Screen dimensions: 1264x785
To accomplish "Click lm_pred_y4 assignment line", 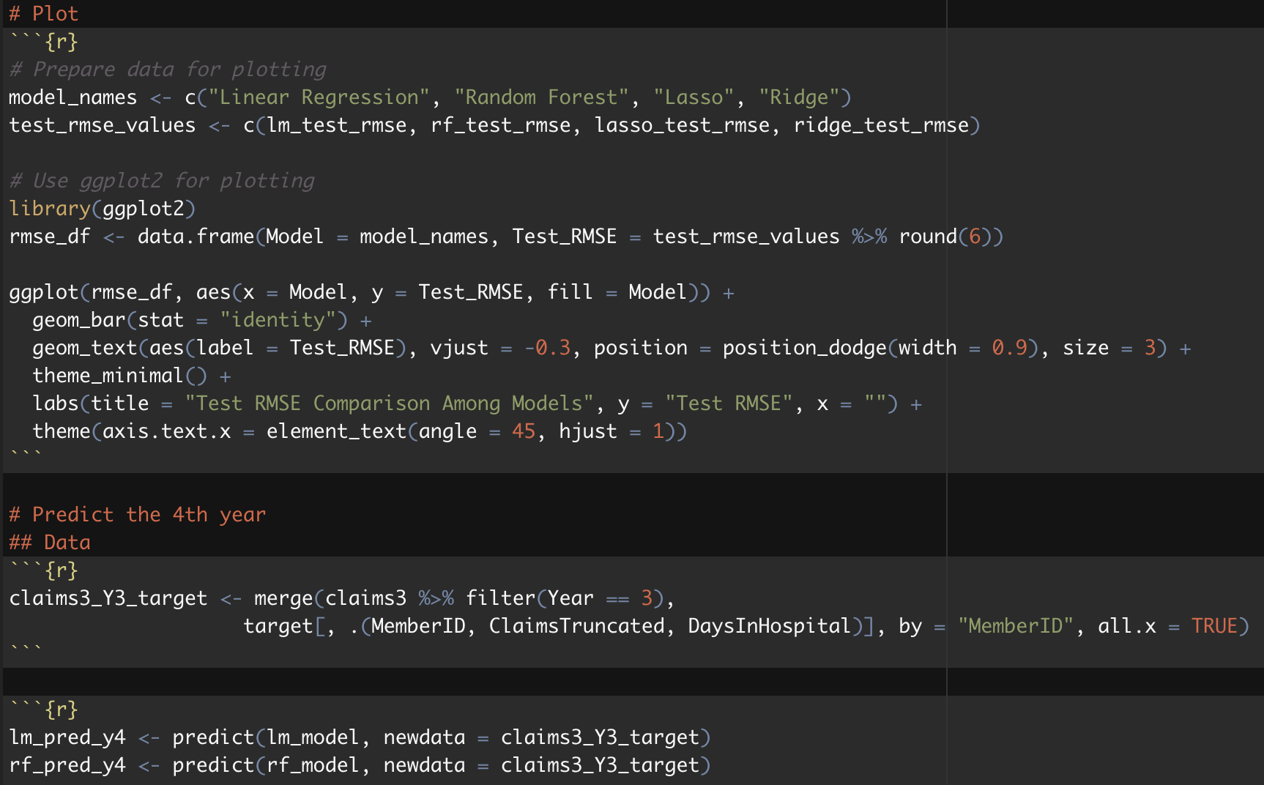I will (x=360, y=737).
